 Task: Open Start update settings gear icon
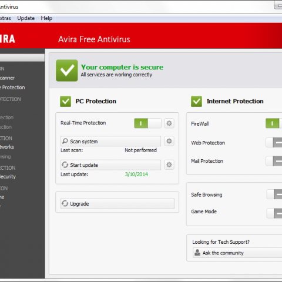click(169, 164)
